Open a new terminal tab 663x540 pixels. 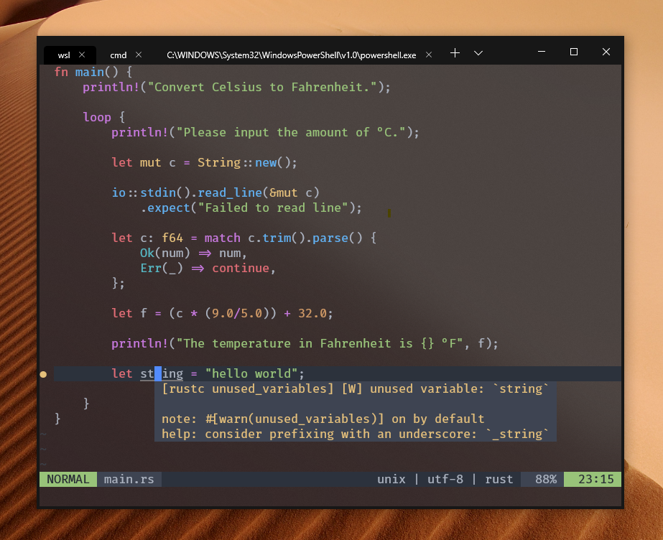coord(455,53)
